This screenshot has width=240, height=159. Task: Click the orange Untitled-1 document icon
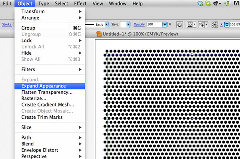[99, 34]
